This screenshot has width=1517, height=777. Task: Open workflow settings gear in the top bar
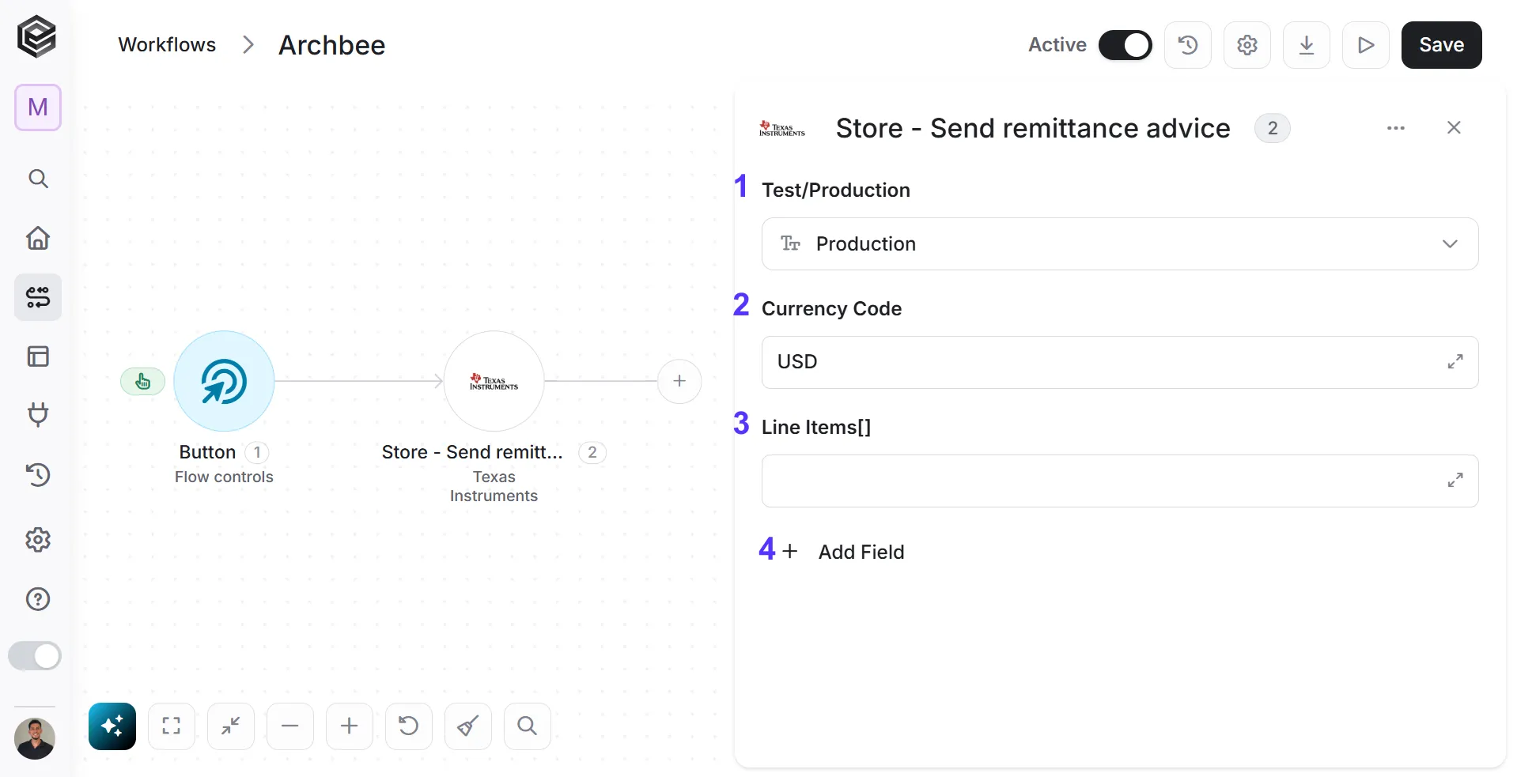pos(1247,45)
